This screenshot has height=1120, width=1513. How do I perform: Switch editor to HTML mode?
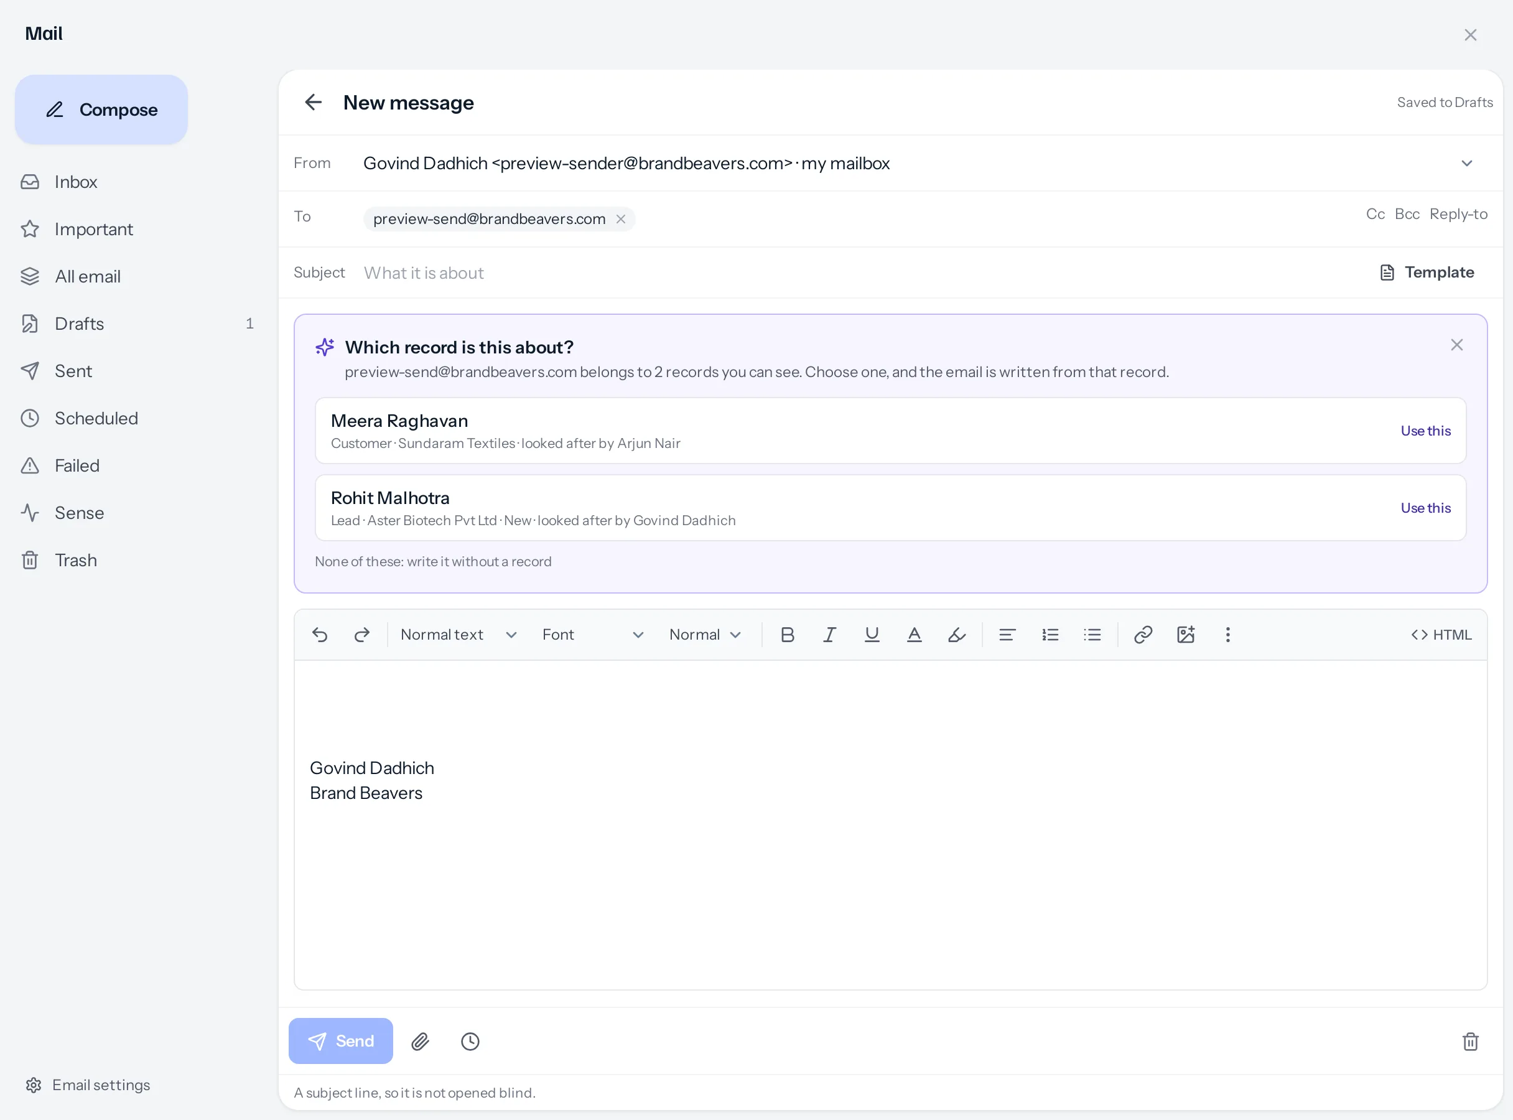[x=1441, y=635]
